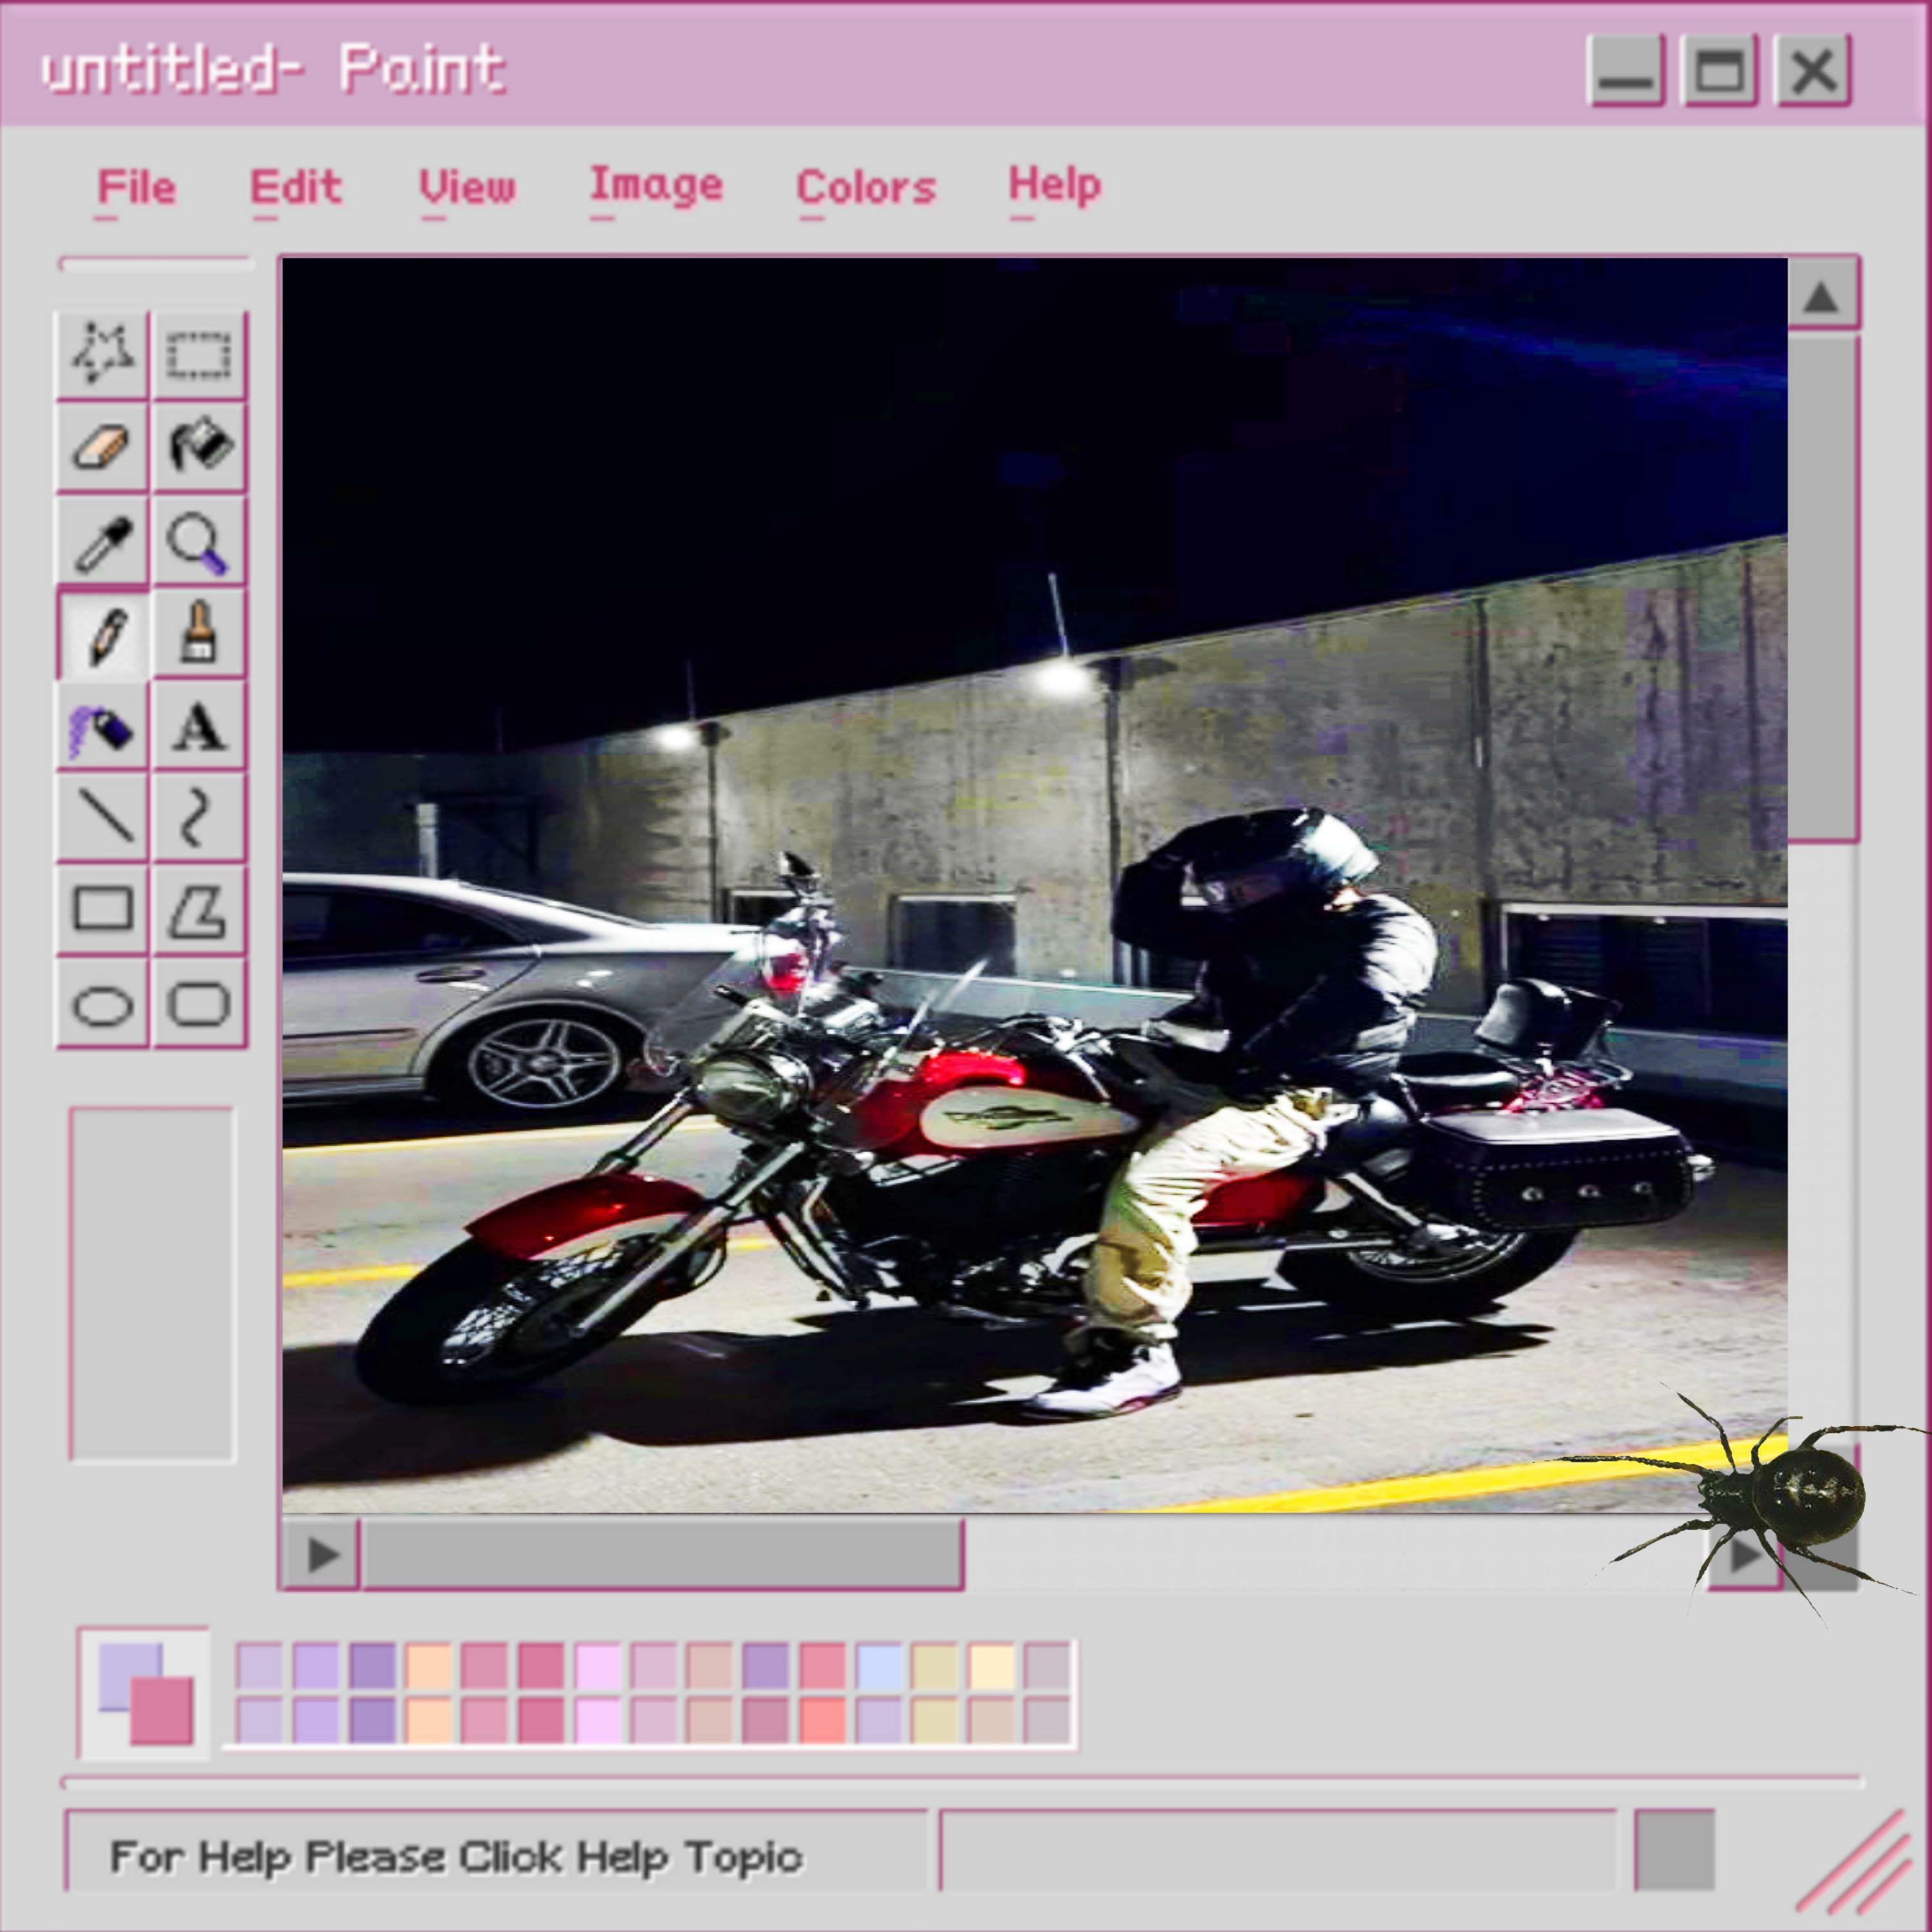Click the vertical scrollbar up arrow
1932x1932 pixels.
tap(1821, 296)
